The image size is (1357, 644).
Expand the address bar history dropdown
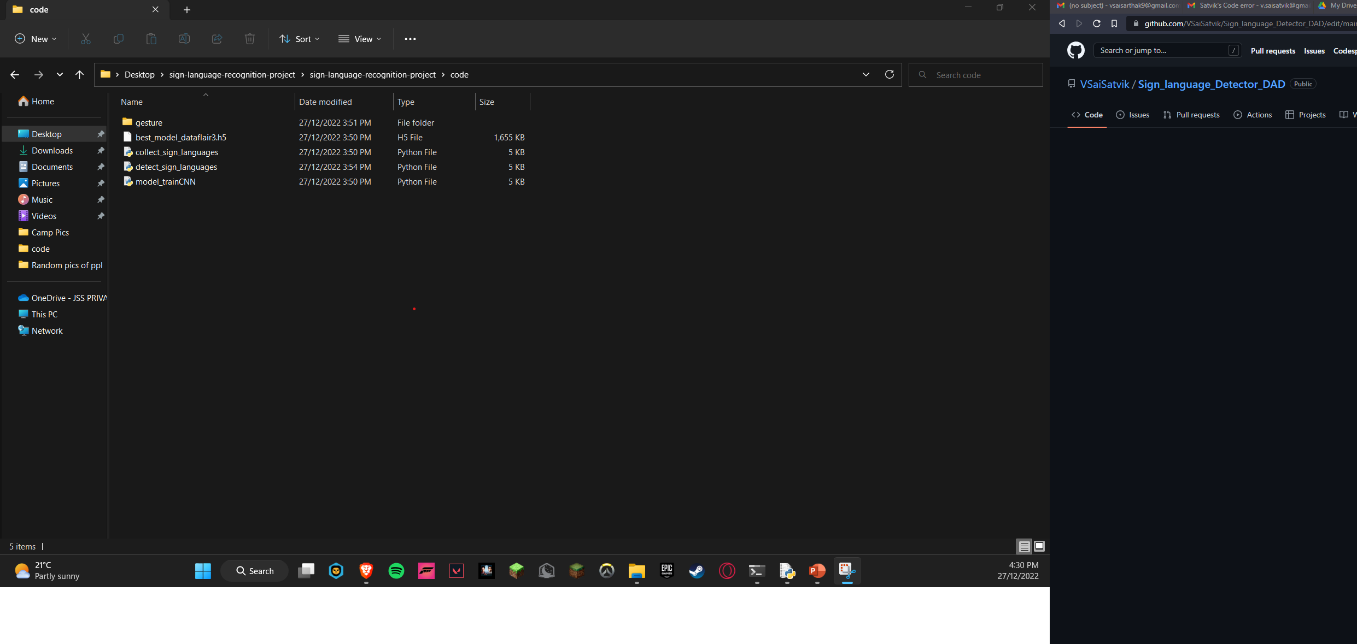pyautogui.click(x=865, y=74)
